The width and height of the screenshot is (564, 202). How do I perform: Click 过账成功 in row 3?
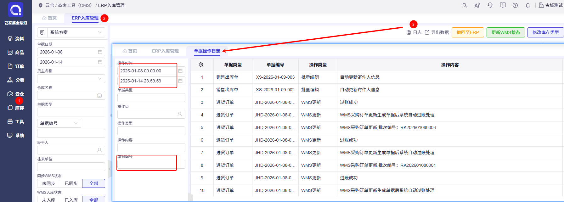pos(349,102)
